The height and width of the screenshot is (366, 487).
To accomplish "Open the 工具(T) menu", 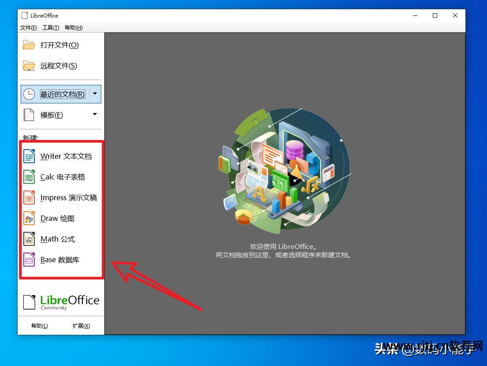I will tap(51, 28).
